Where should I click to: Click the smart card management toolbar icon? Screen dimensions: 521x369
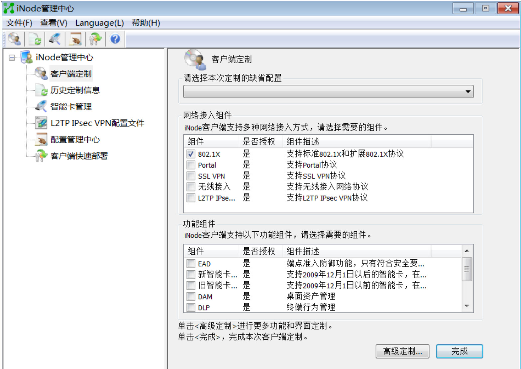(55, 39)
